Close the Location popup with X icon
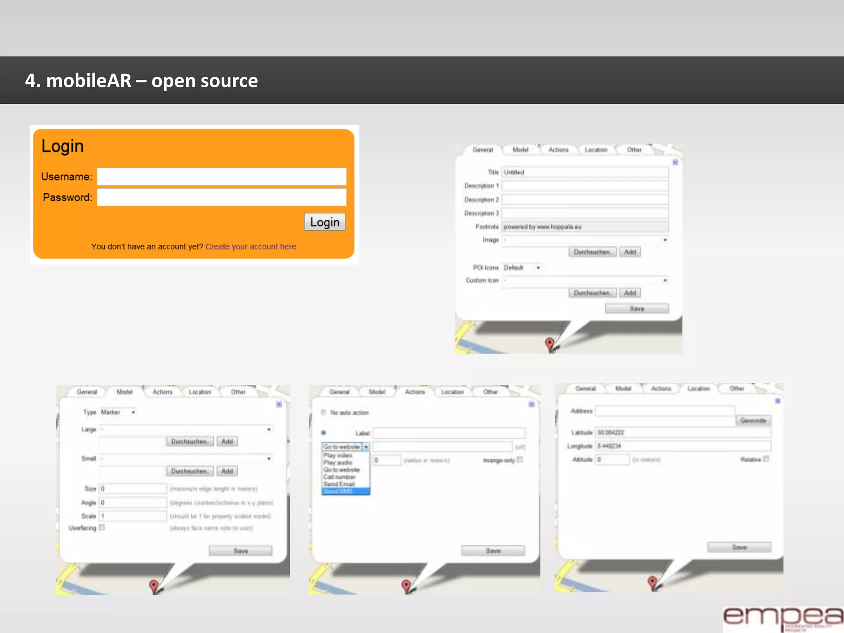Screen dimensions: 844x633 coord(778,401)
